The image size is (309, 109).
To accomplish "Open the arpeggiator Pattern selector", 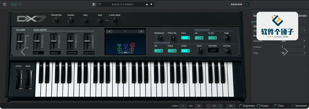I will coord(213,50).
